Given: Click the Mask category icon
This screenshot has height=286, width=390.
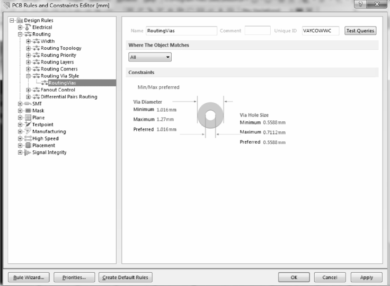Looking at the screenshot, I should click(28, 111).
